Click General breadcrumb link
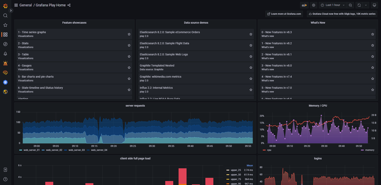The image size is (381, 185). [26, 5]
